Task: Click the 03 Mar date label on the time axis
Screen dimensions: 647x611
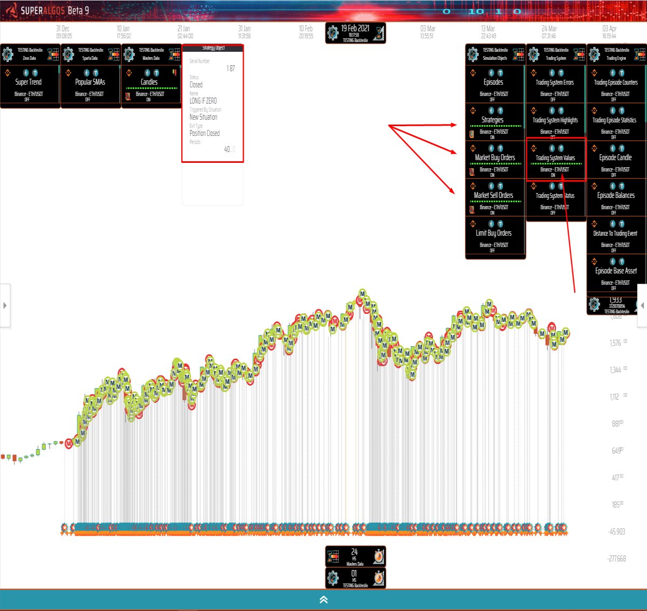Action: point(428,29)
